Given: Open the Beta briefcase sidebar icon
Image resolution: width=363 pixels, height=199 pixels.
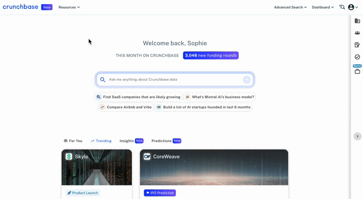Looking at the screenshot, I should [x=357, y=72].
